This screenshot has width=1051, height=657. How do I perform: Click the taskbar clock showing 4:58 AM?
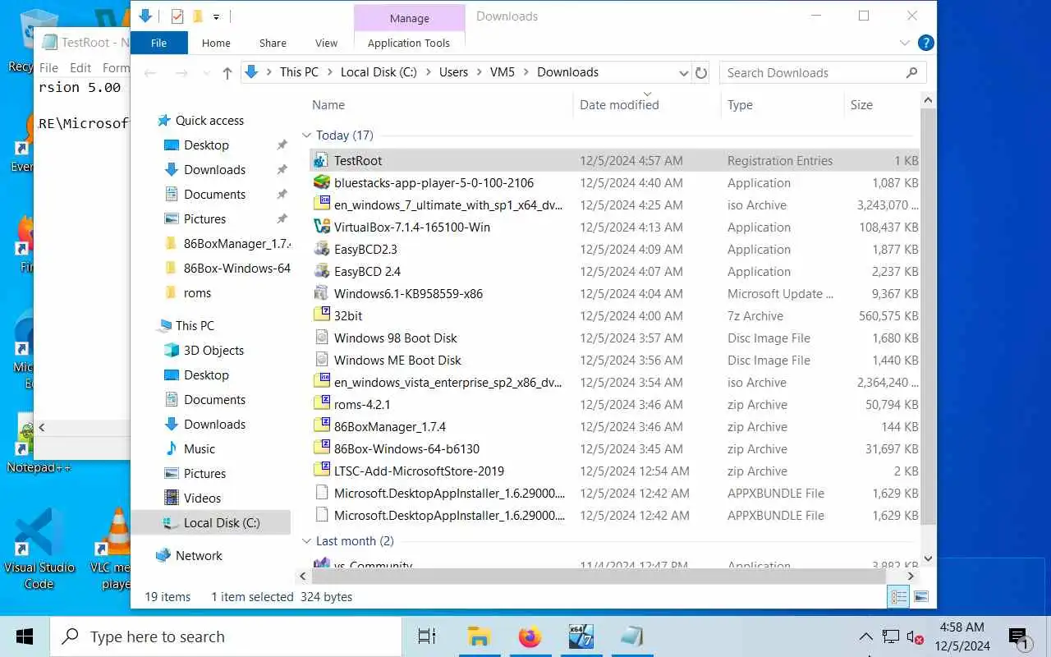pyautogui.click(x=962, y=636)
